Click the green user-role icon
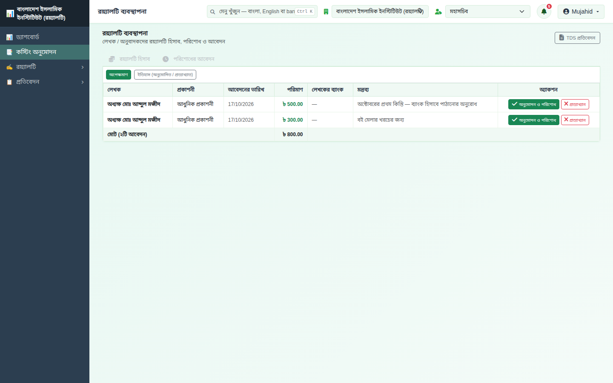 coord(438,11)
